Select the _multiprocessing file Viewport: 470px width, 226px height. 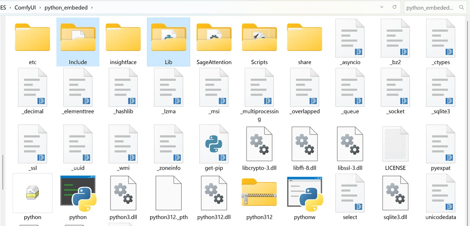[259, 95]
